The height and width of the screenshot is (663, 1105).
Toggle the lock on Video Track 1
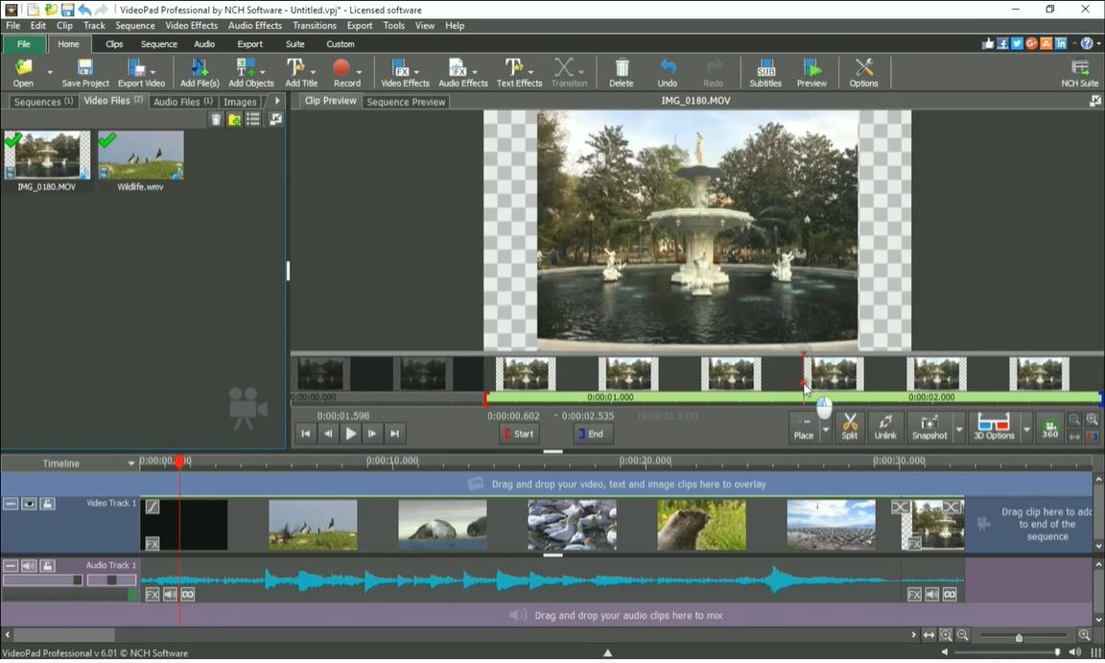coord(47,504)
